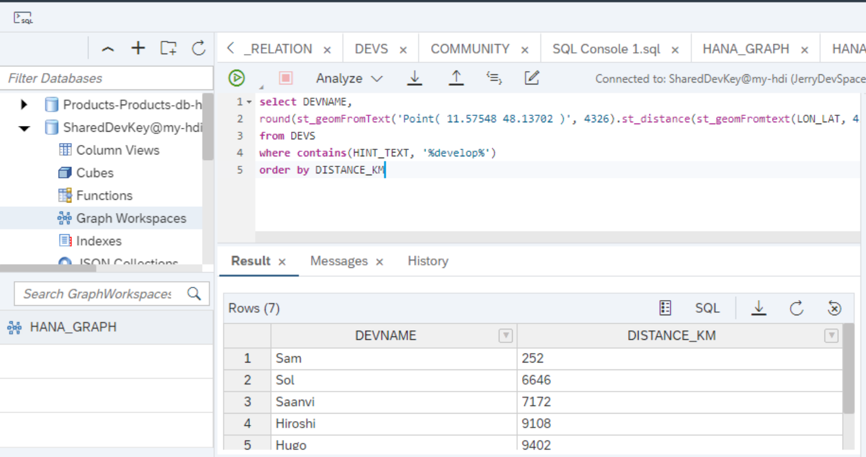Open Indexes in the tree
Image resolution: width=866 pixels, height=457 pixels.
[98, 241]
